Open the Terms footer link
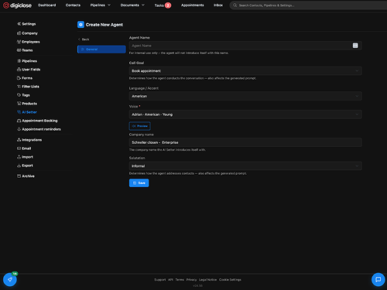Image resolution: width=387 pixels, height=290 pixels. point(180,280)
